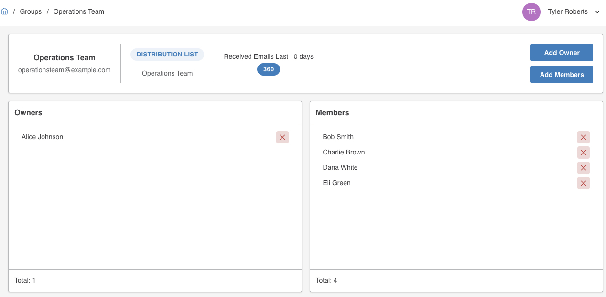Select member row Charlie Brown
The image size is (606, 297).
(x=456, y=153)
